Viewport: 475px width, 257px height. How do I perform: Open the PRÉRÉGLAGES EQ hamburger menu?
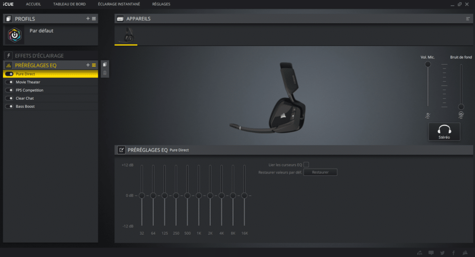(94, 65)
